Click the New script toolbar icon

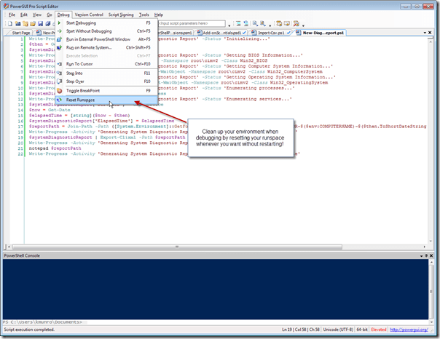tap(10, 24)
